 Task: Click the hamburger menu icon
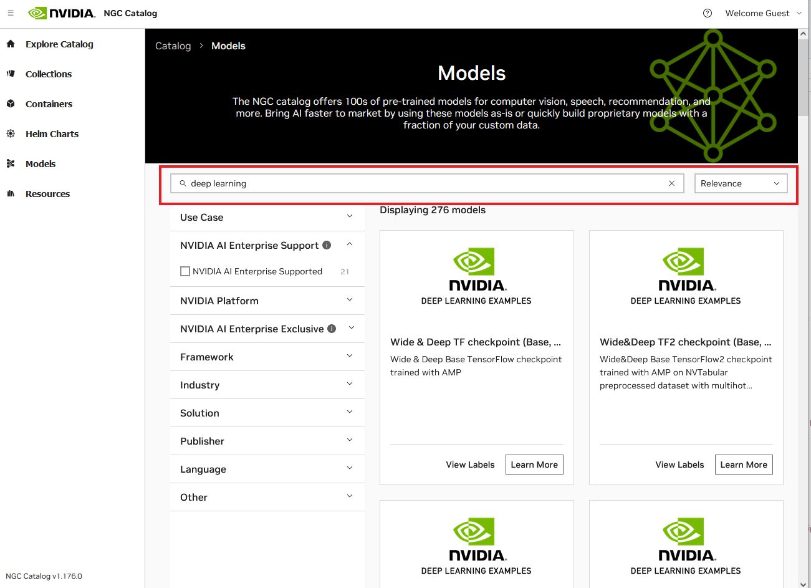click(x=11, y=13)
